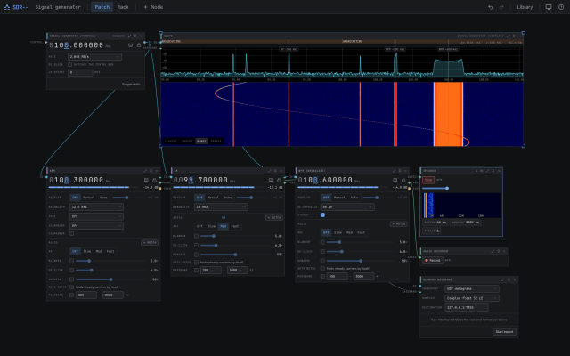Image resolution: width=570 pixels, height=356 pixels.
Task: Untick the Stereo checkbox in WFM Broadcast panel
Action: pos(322,215)
